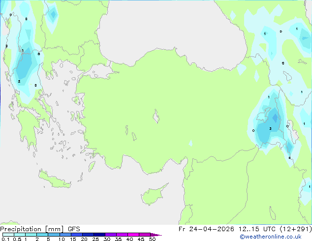Select the legend swatch between 2 and 5
Viewport: 312px width, 241px height.
[42, 235]
